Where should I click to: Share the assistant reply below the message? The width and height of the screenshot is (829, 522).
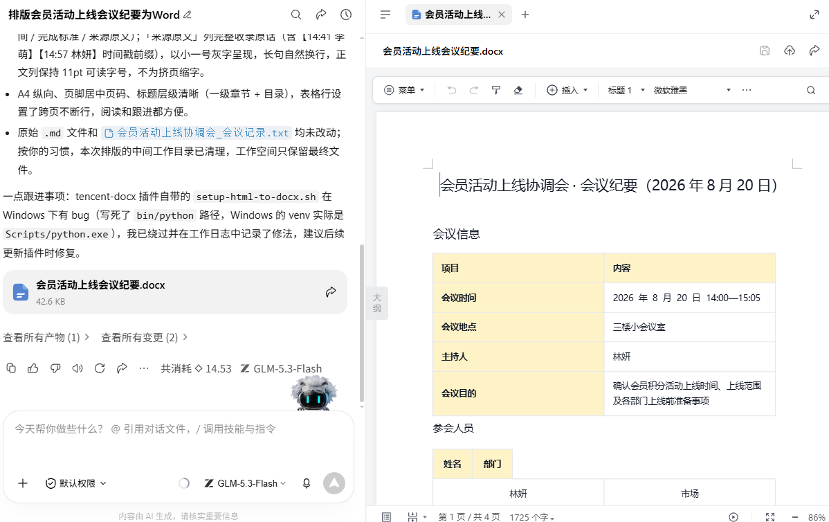pyautogui.click(x=122, y=368)
